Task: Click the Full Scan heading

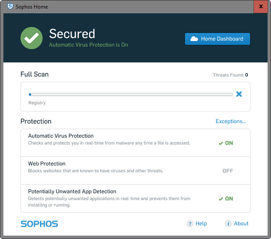Action: click(x=35, y=74)
